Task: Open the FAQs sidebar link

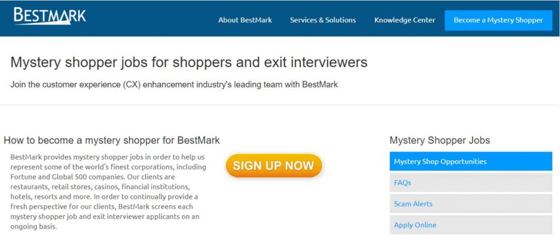Action: click(x=402, y=183)
